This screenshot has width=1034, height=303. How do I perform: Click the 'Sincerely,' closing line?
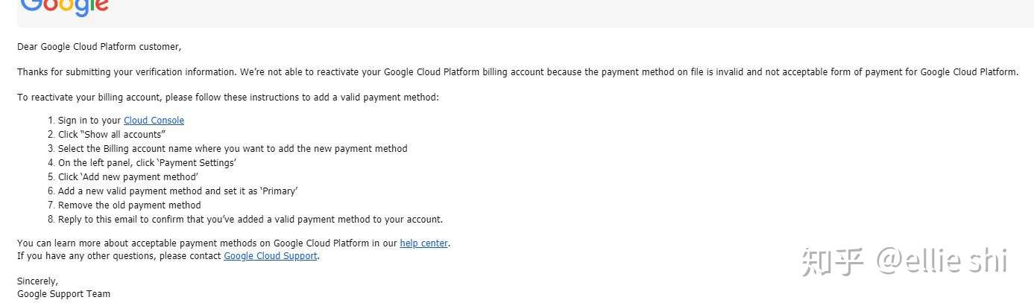point(37,281)
